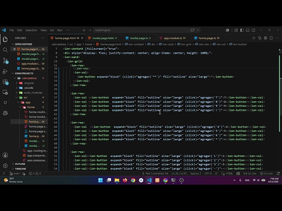Split the editor to the right
Screen dimensions: 282x211
click(271, 38)
